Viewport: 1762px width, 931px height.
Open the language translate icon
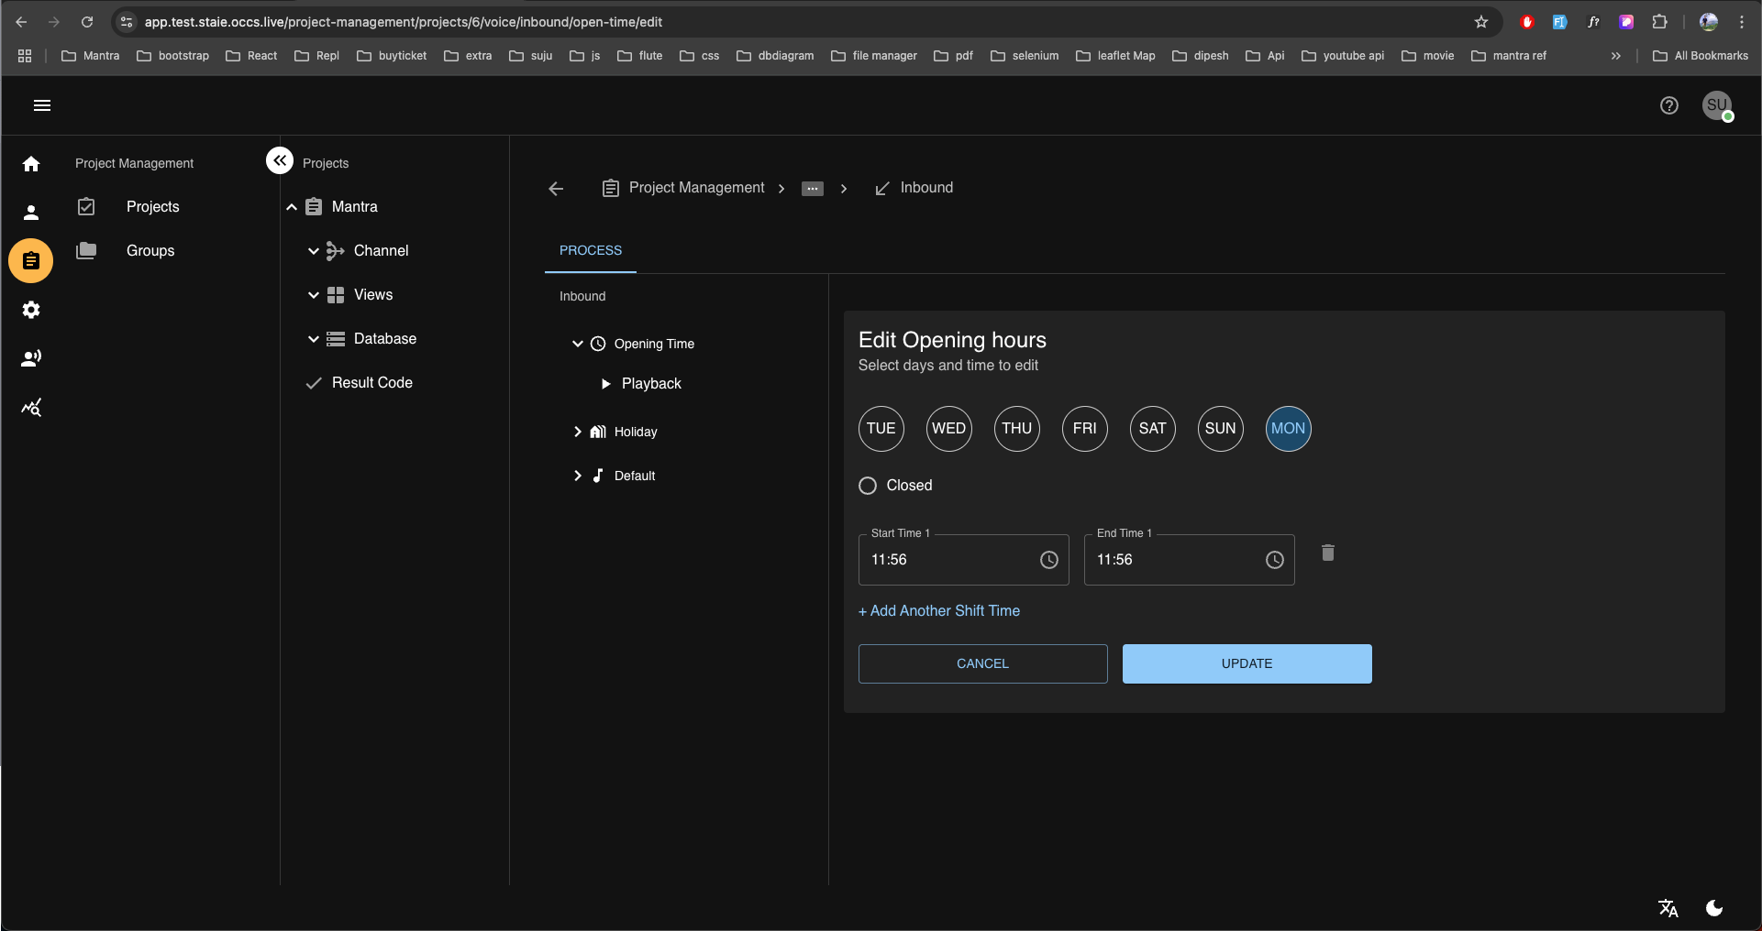click(1668, 907)
